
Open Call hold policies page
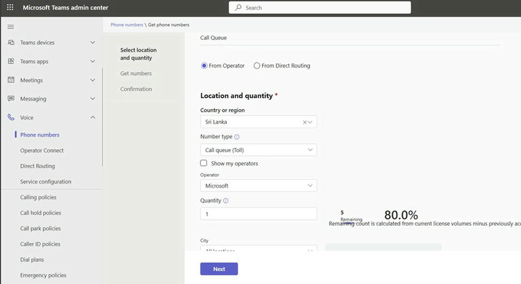click(x=40, y=213)
